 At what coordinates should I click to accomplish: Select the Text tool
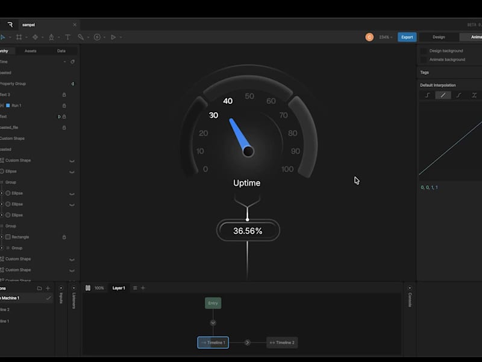coord(68,37)
